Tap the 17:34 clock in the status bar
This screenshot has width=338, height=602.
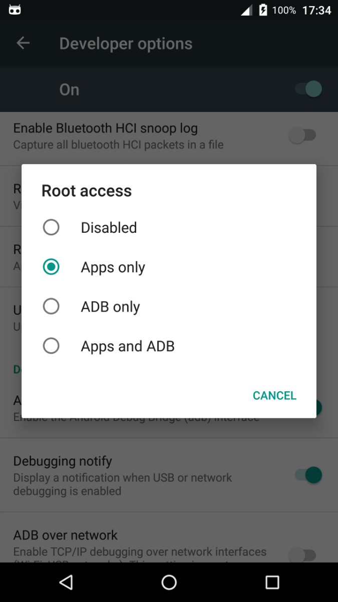316,10
